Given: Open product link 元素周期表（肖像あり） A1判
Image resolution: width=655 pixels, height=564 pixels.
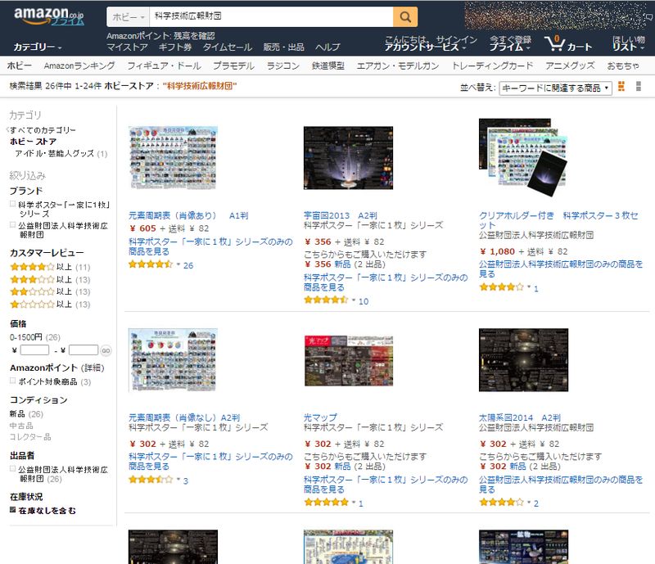Looking at the screenshot, I should 188,215.
